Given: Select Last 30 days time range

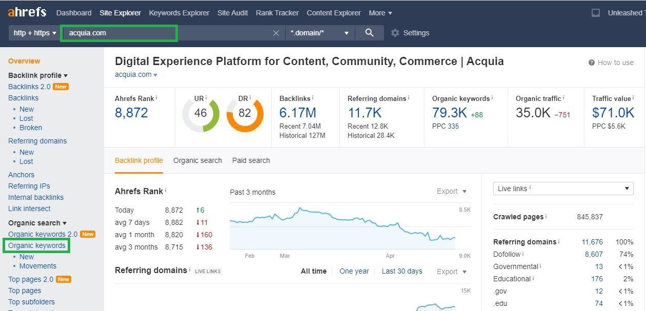Looking at the screenshot, I should [402, 271].
